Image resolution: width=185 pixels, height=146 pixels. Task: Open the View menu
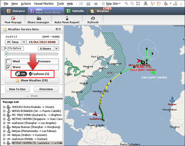(14, 4)
